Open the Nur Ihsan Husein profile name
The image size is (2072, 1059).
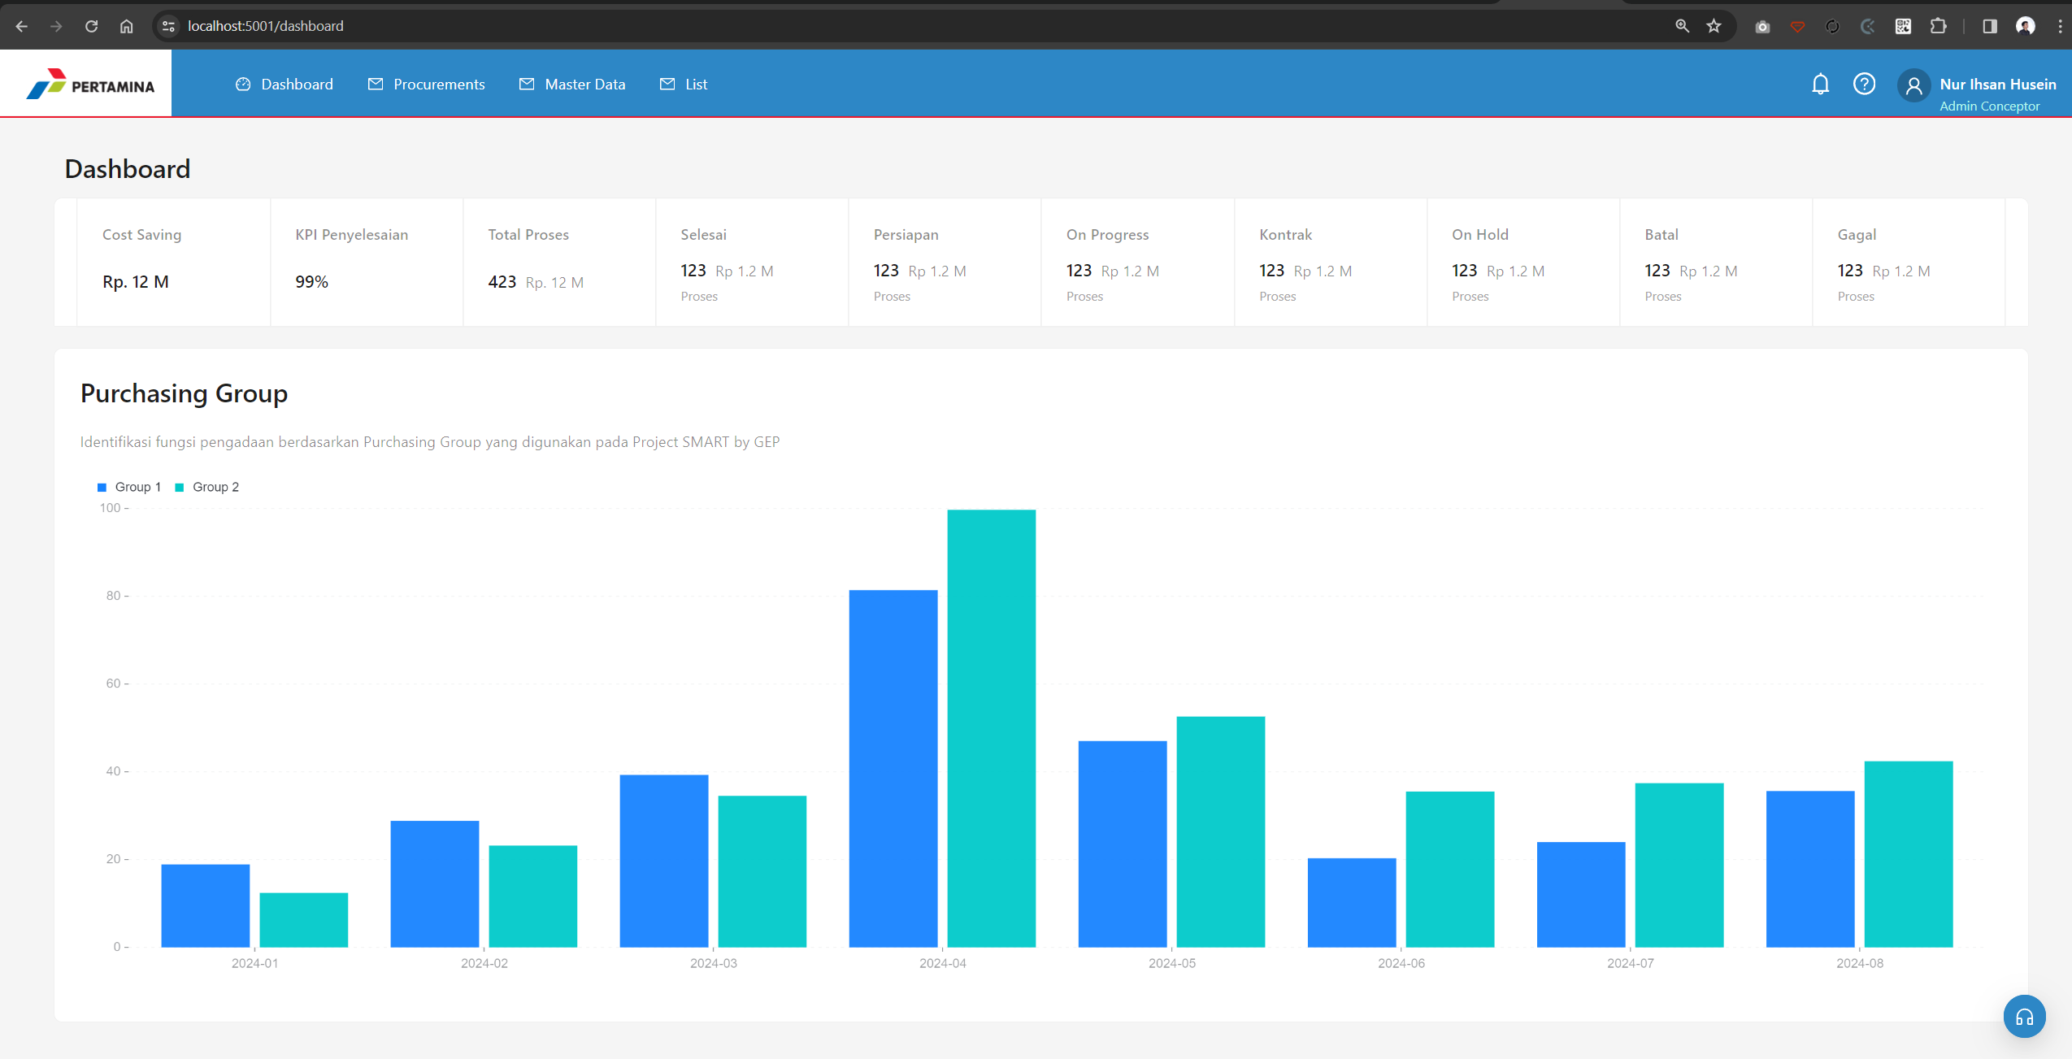click(1997, 85)
